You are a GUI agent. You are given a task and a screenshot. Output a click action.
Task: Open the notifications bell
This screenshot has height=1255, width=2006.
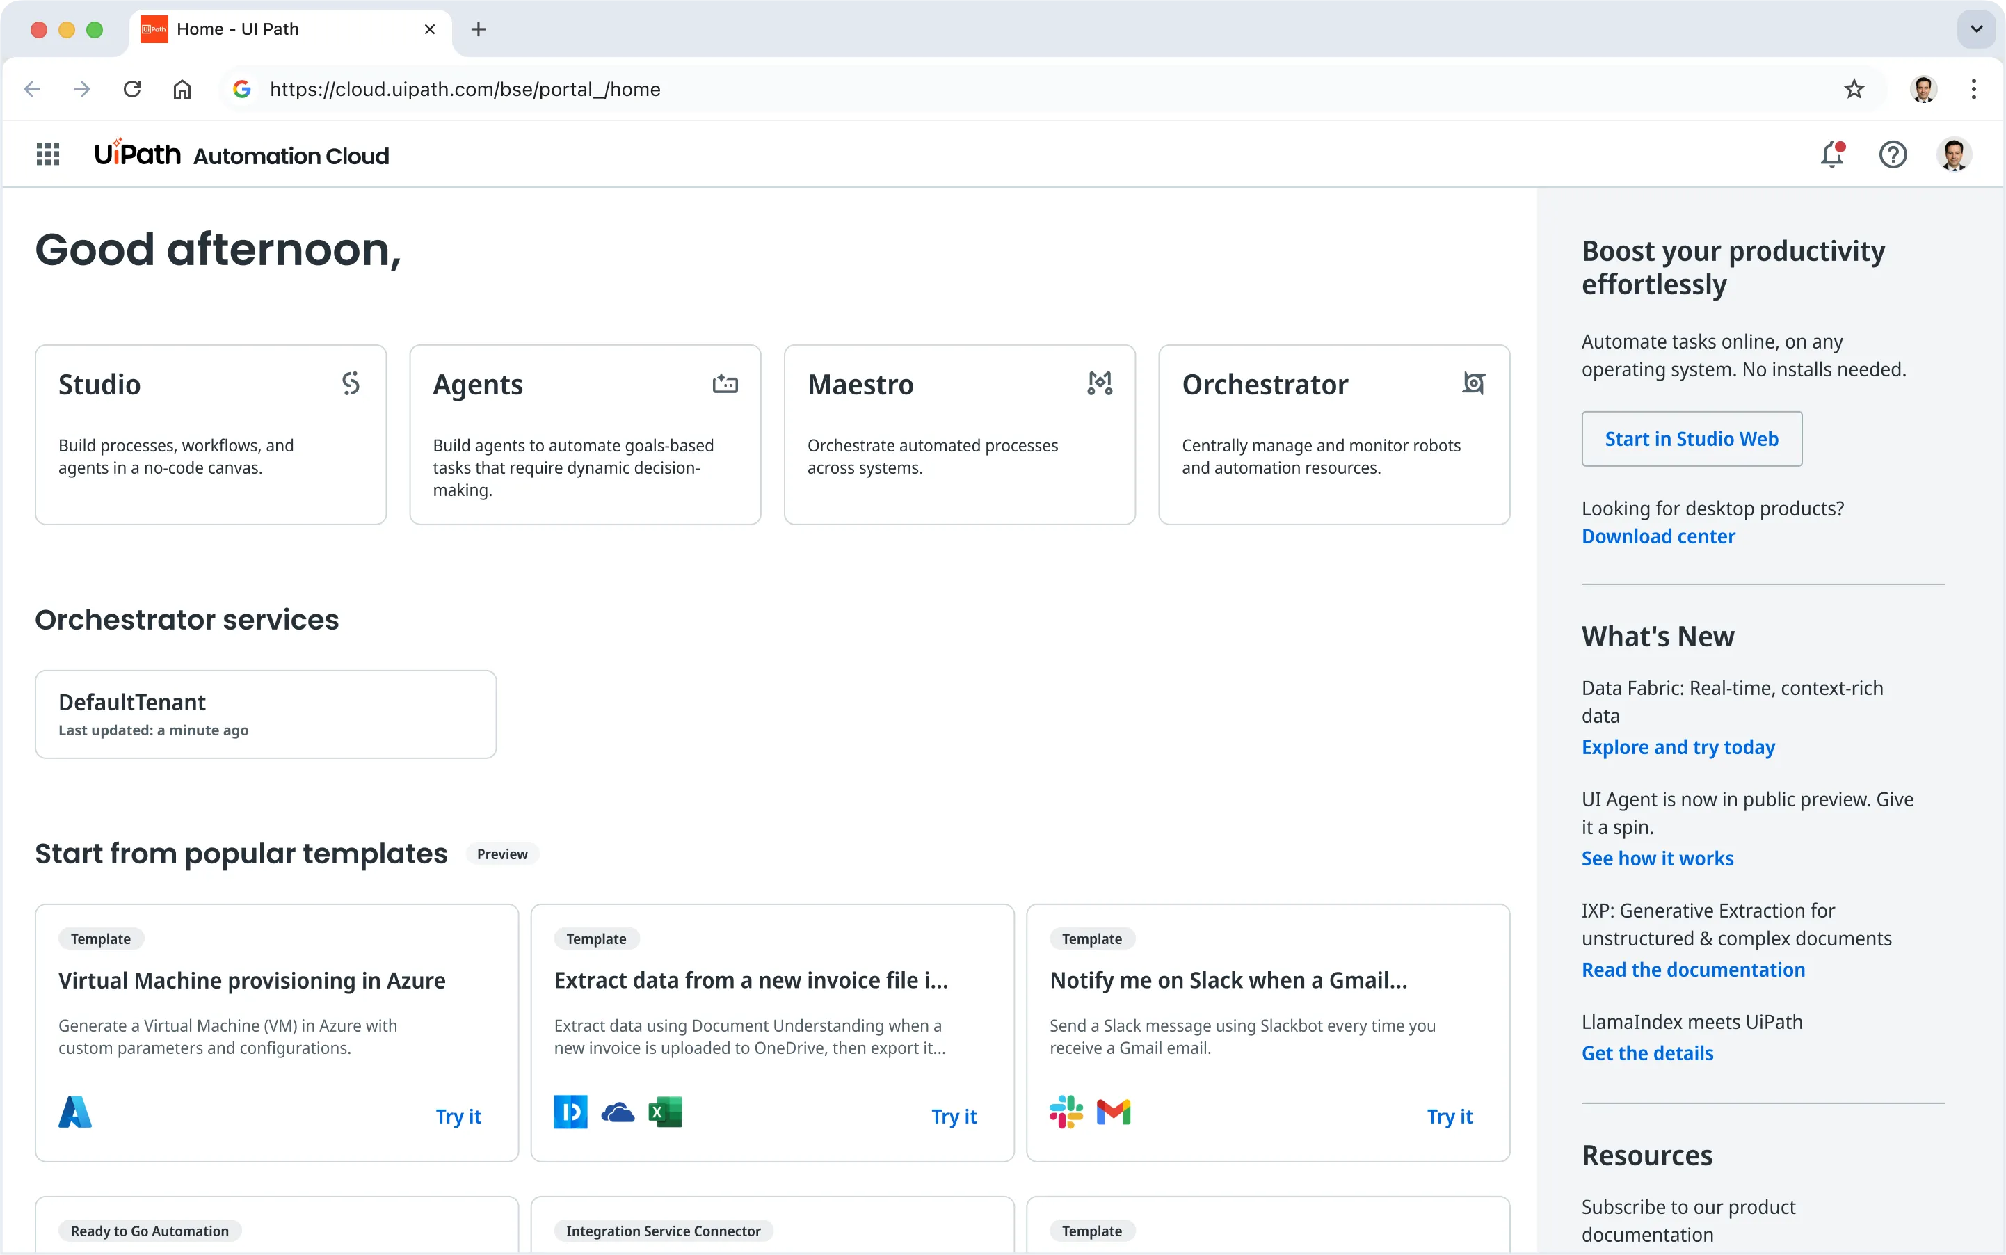tap(1831, 154)
